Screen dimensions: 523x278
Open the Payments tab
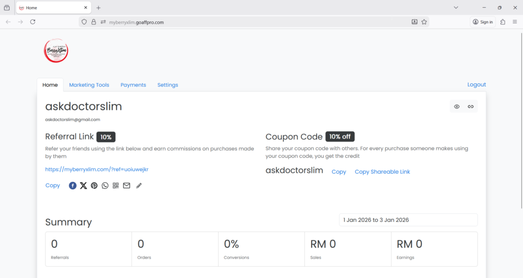[x=133, y=85]
